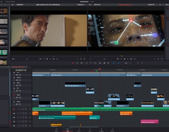Stop playback in source viewer
Viewport: 169px width, 132px height.
[x=47, y=59]
